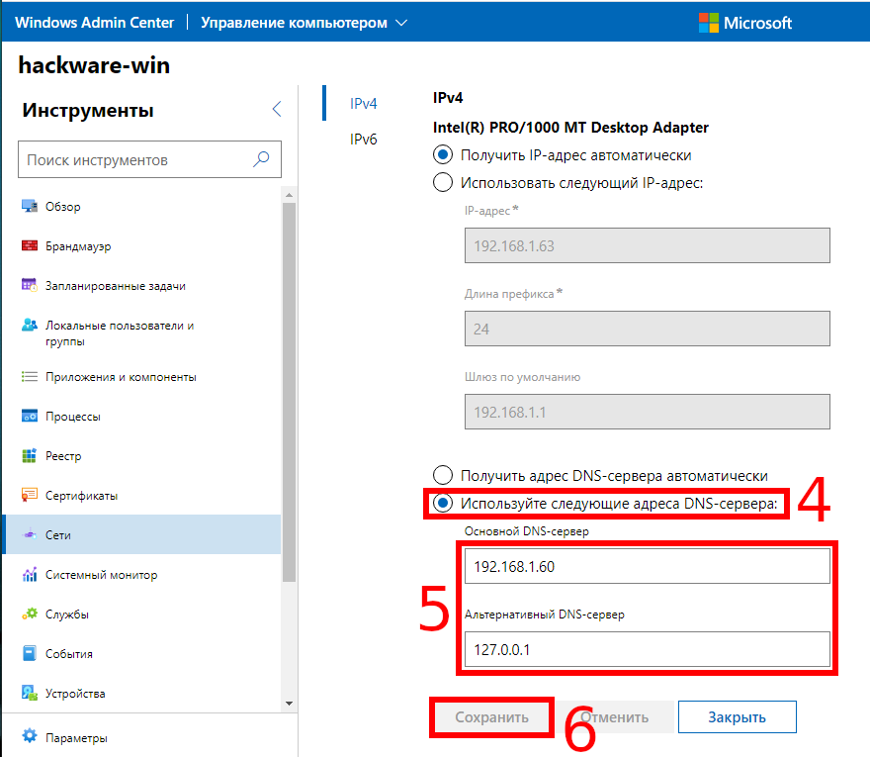870x757 pixels.
Task: Open the Параметры settings gear
Action: (x=29, y=737)
